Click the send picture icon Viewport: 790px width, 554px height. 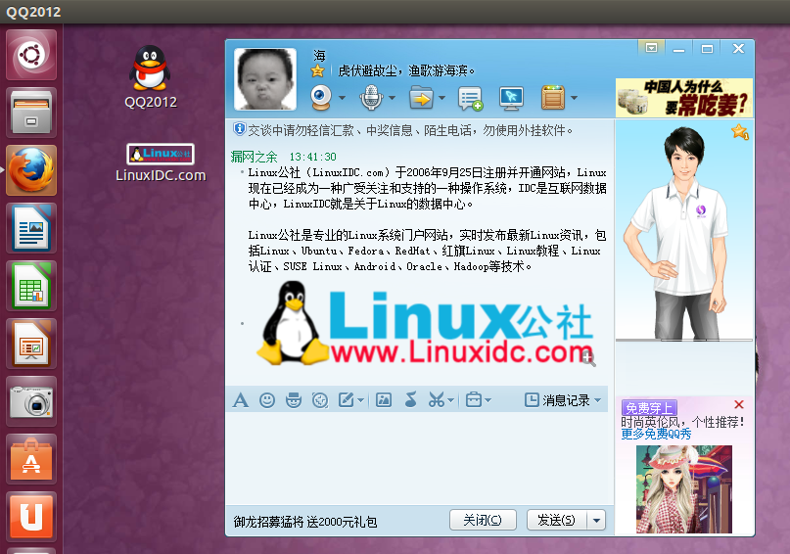point(384,400)
